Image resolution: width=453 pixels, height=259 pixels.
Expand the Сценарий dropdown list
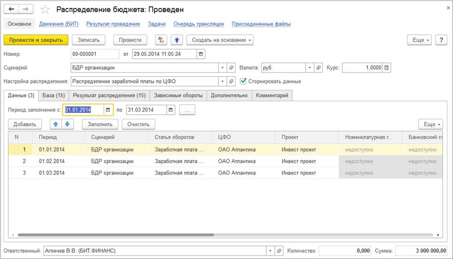tap(223, 67)
